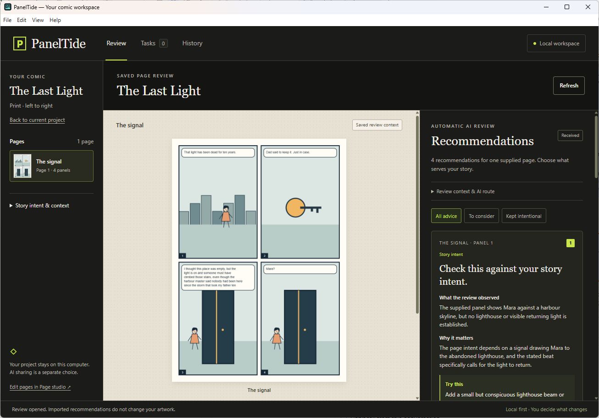Image resolution: width=599 pixels, height=418 pixels.
Task: Click the Tasks count badge showing 0
Action: (163, 43)
